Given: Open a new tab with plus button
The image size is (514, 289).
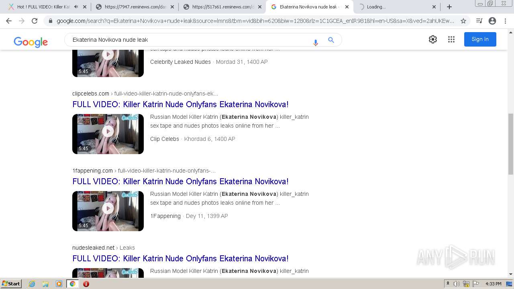Looking at the screenshot, I should tap(449, 7).
